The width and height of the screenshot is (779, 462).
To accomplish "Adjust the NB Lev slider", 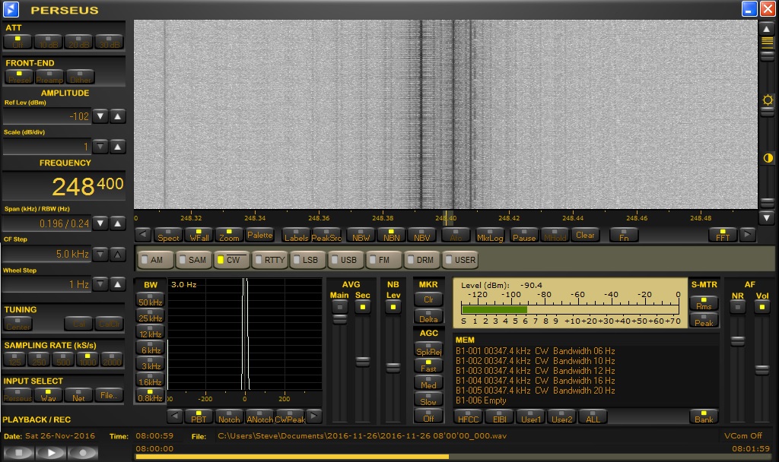I will (393, 367).
